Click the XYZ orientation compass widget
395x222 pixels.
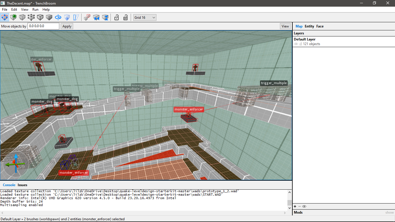point(16,164)
